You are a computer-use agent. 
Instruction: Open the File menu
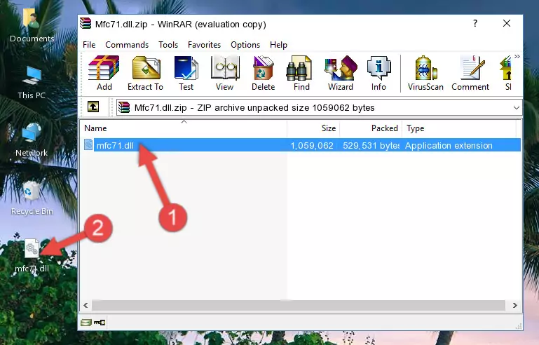coord(89,45)
